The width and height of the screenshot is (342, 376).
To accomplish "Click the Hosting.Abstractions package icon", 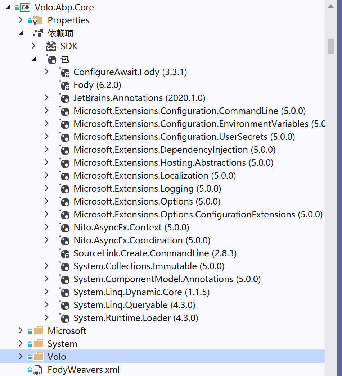I will pyautogui.click(x=64, y=163).
